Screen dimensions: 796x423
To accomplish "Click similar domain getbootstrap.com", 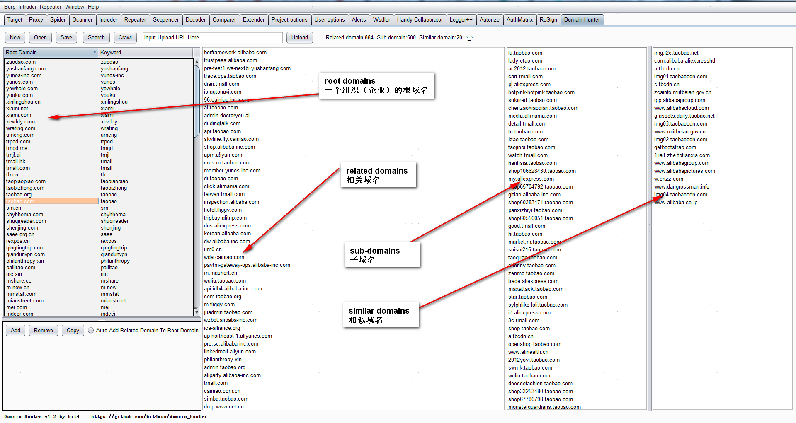I will pyautogui.click(x=675, y=147).
